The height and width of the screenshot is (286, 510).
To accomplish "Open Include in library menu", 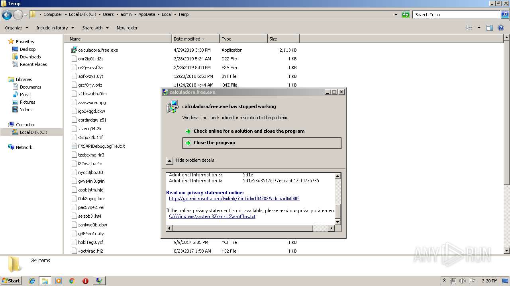I will [55, 28].
